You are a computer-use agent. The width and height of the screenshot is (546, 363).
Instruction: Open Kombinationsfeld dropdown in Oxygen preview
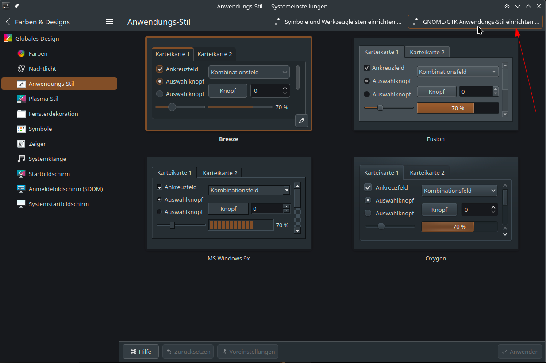[x=459, y=191]
